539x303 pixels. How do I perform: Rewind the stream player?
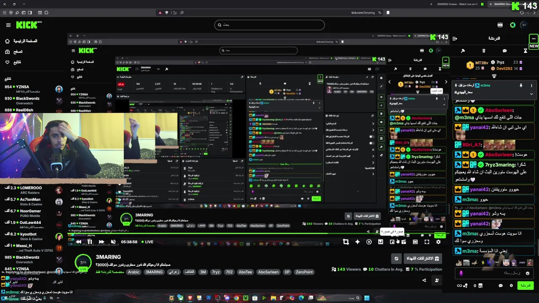click(78, 242)
